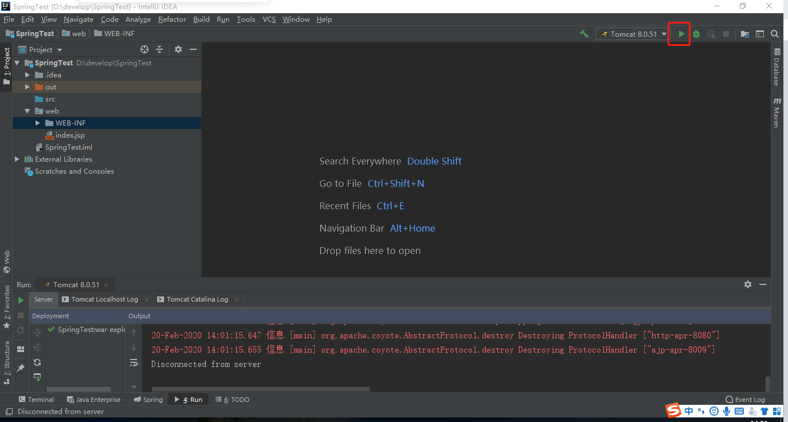Click the green hammer Build Project icon
788x422 pixels.
point(584,34)
